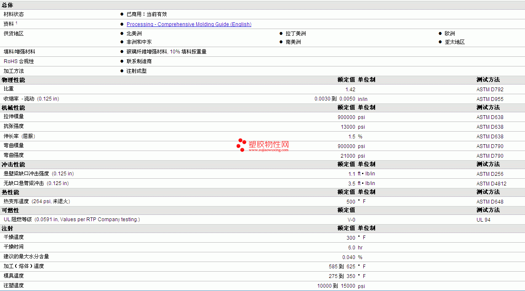Click the 收缩率 - 流动 row label

click(31, 99)
